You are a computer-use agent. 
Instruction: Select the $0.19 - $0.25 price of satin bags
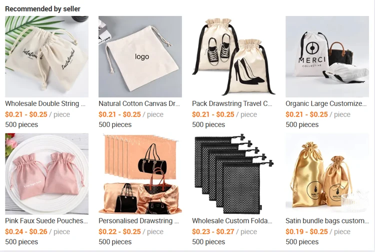click(x=306, y=231)
